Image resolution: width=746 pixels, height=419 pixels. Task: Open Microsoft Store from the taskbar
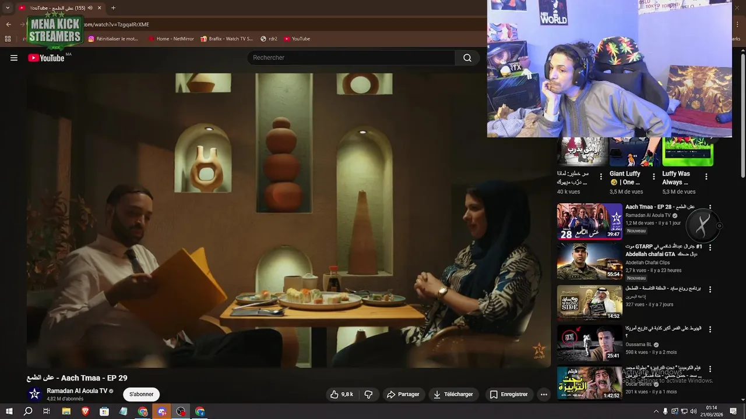point(104,411)
